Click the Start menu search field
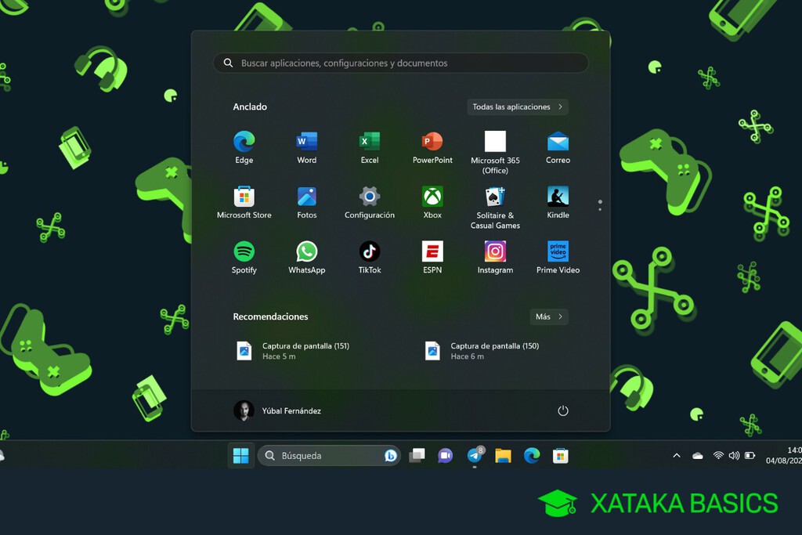The height and width of the screenshot is (535, 802). point(400,63)
